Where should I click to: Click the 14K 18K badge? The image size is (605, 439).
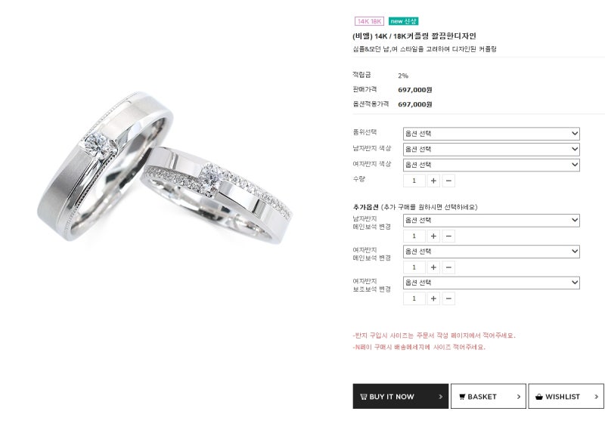369,21
